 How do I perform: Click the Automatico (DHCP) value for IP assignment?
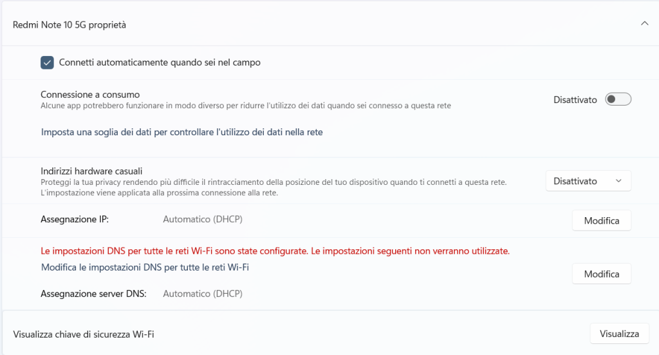pos(202,220)
